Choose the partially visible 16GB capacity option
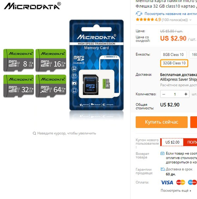Image resolution: width=197 pixels, height=199 pixels. coord(193,55)
